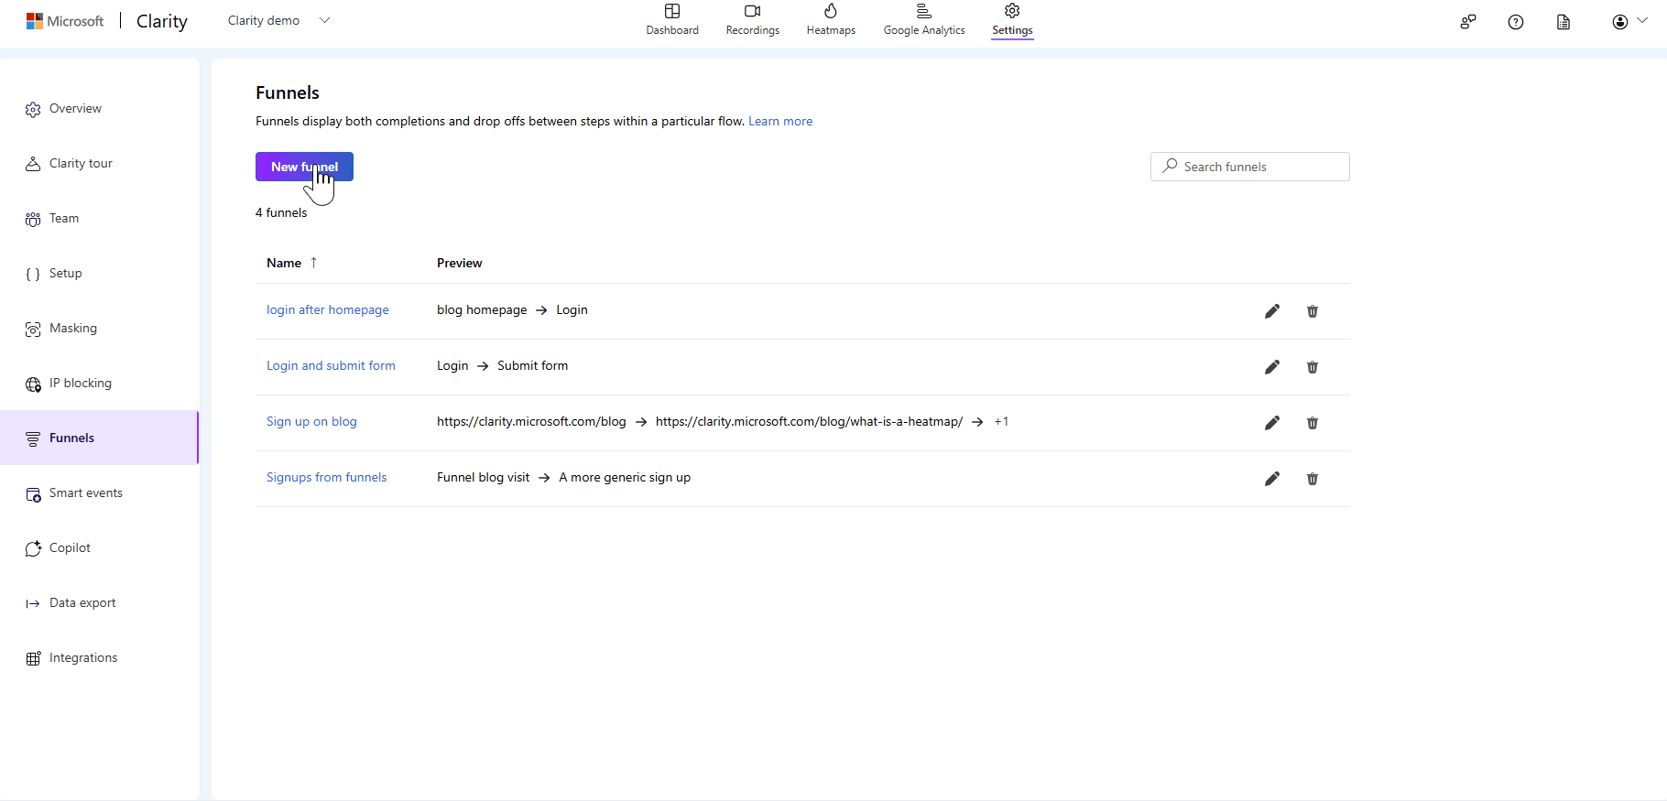This screenshot has height=801, width=1667.
Task: Click the '4 funnels' count text
Action: pyautogui.click(x=281, y=213)
